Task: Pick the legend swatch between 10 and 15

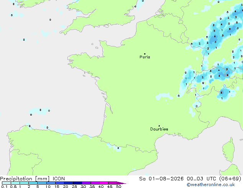Action: (51, 183)
